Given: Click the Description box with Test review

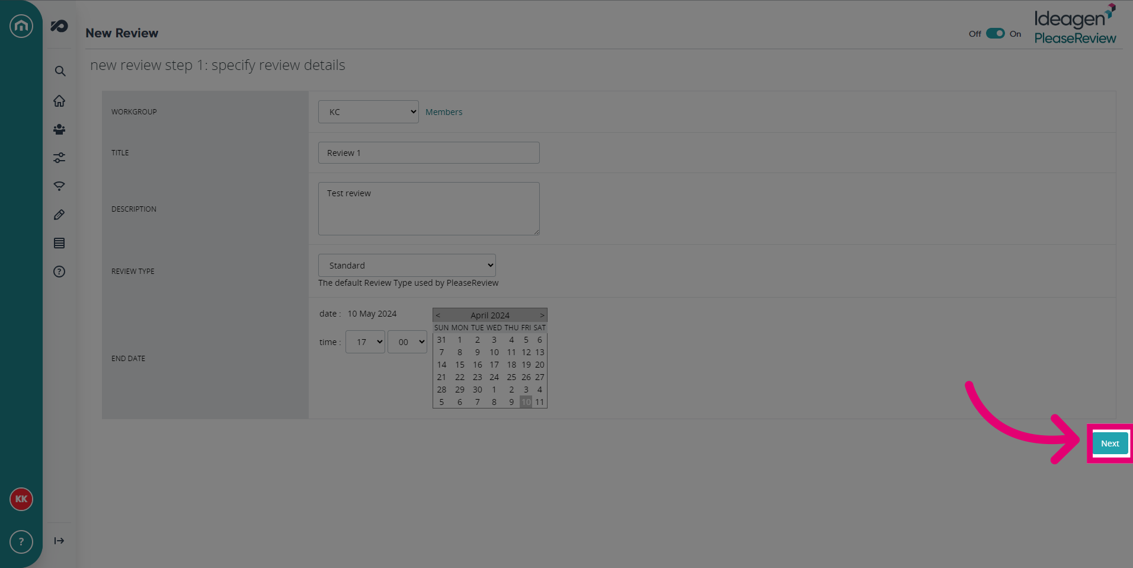Looking at the screenshot, I should 429,209.
